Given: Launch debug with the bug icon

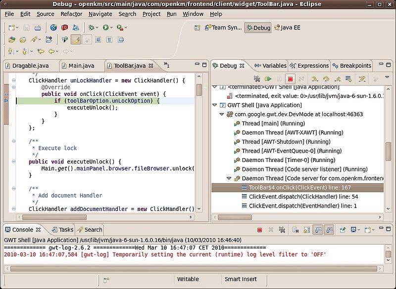Looking at the screenshot, I should coord(92,28).
